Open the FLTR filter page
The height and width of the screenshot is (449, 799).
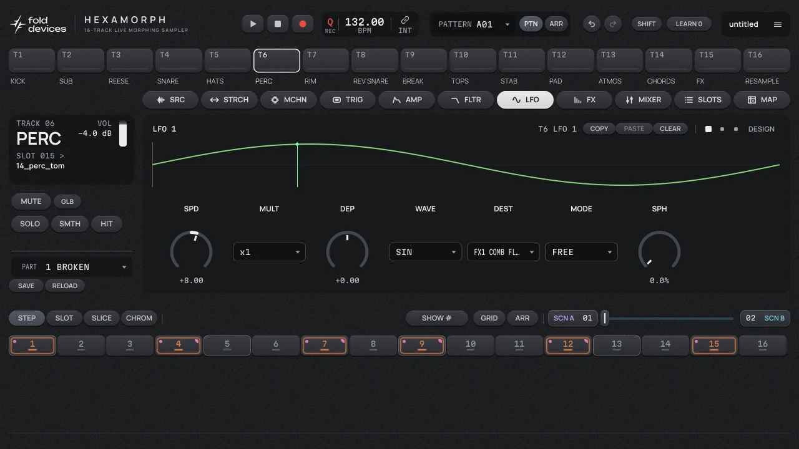pyautogui.click(x=466, y=100)
